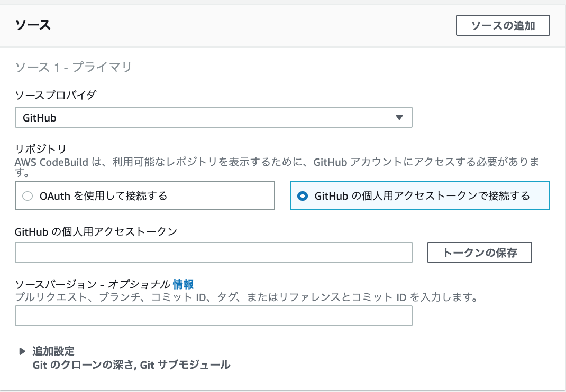
Task: Click the AWS CodeBuild は description text
Action: (x=277, y=167)
